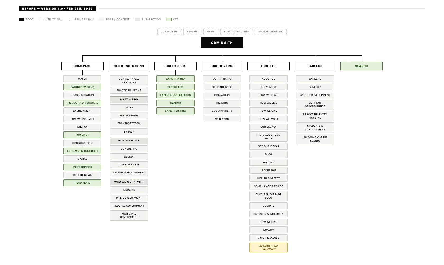Click the green CTA legend swatch
444x265 pixels.
coord(169,20)
